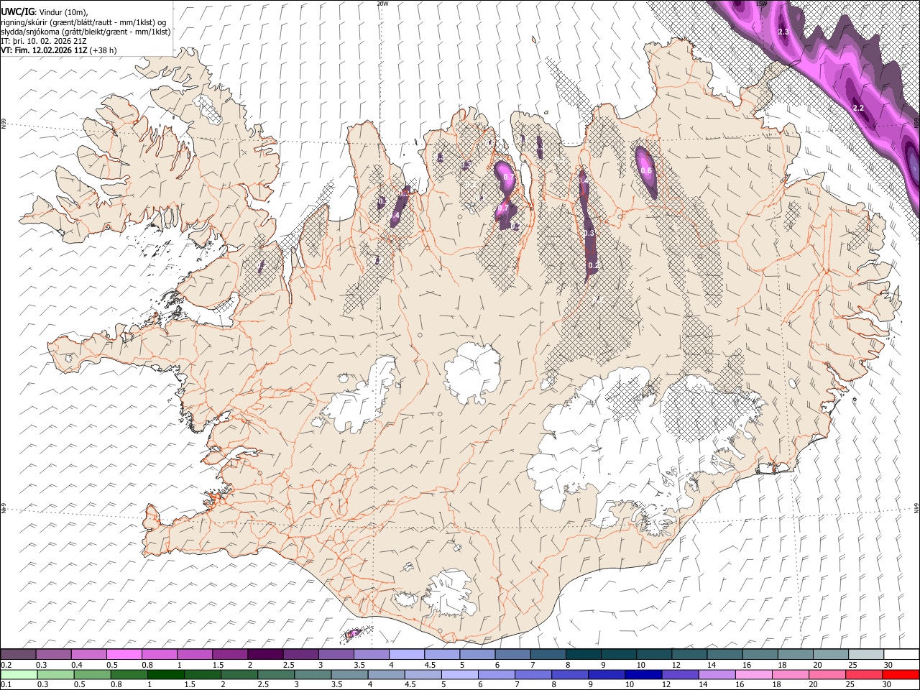Click the 'UWC/IG' title text
Screen dimensions: 920x690
pos(17,11)
